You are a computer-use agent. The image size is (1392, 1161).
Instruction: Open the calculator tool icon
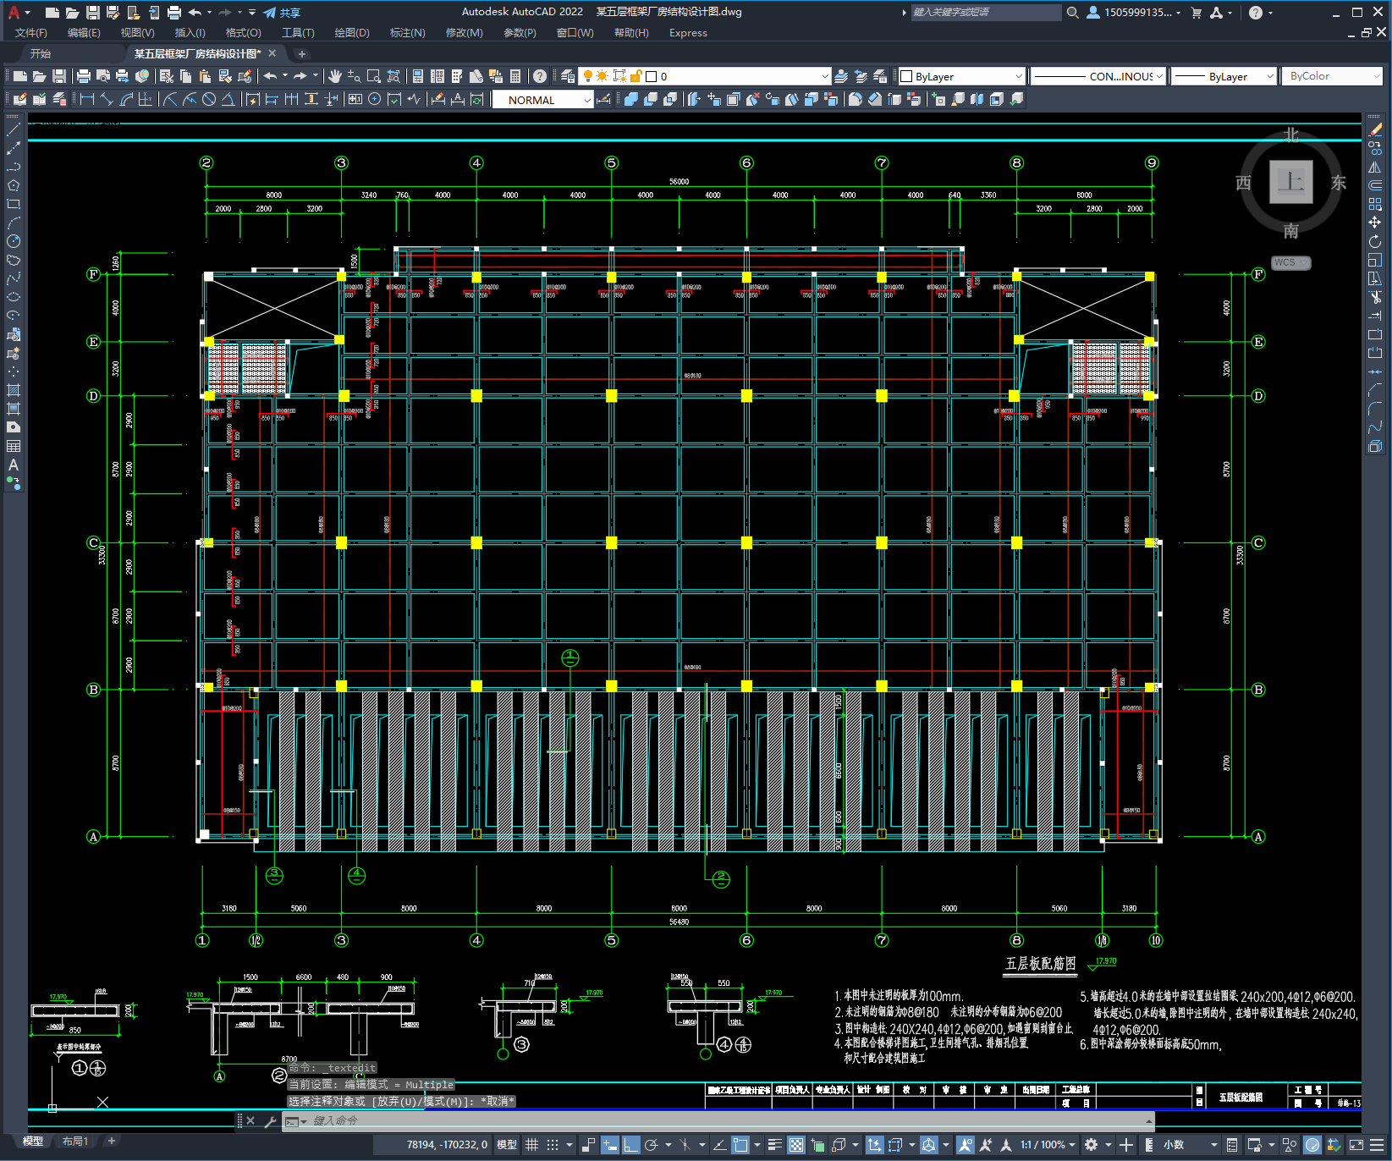click(515, 76)
